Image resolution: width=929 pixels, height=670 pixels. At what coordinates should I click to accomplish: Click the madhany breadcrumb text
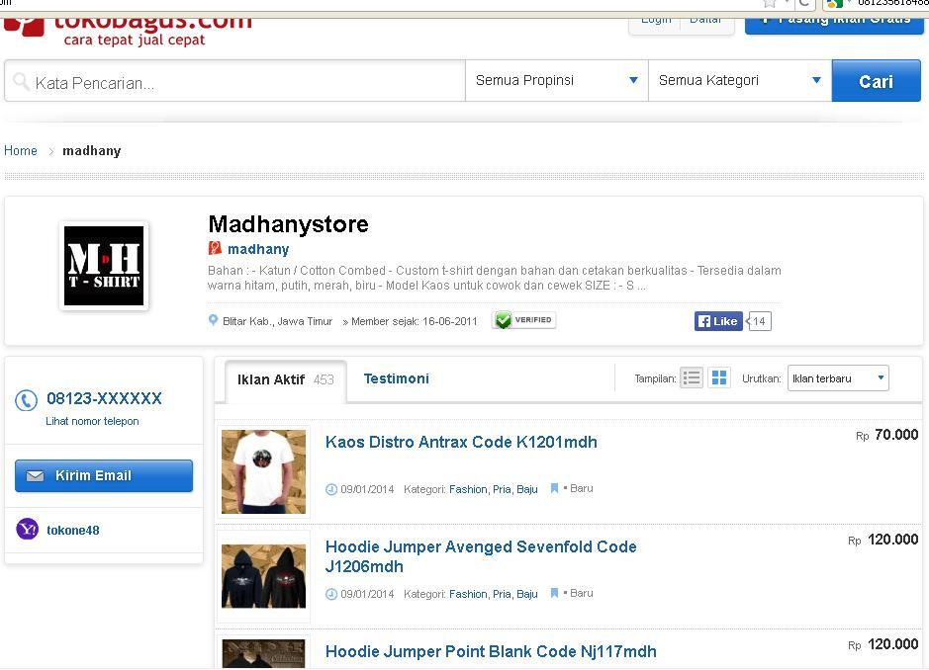(x=92, y=151)
